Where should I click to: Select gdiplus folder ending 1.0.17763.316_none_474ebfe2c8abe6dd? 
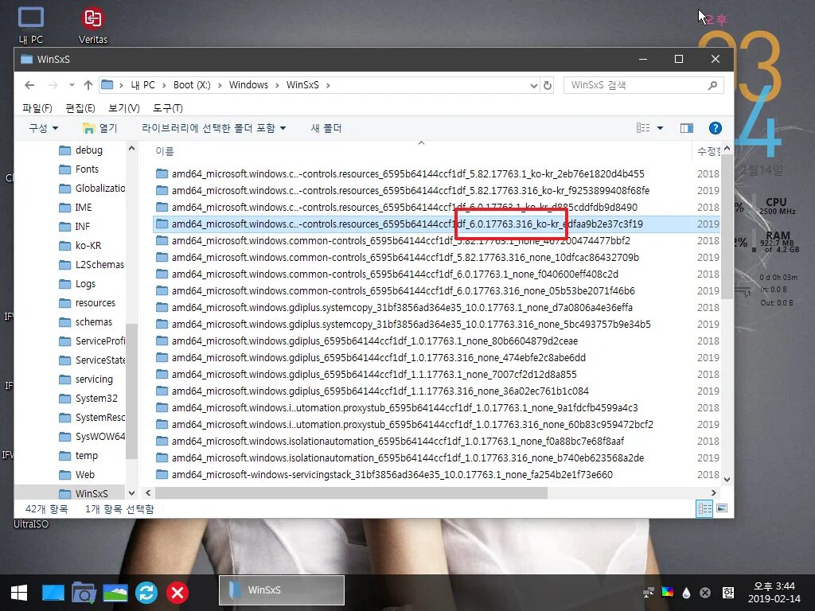(x=371, y=358)
